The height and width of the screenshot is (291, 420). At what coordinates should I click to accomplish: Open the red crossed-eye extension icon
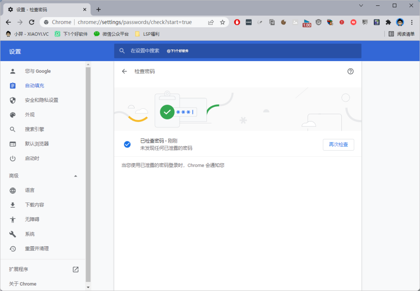(353, 22)
